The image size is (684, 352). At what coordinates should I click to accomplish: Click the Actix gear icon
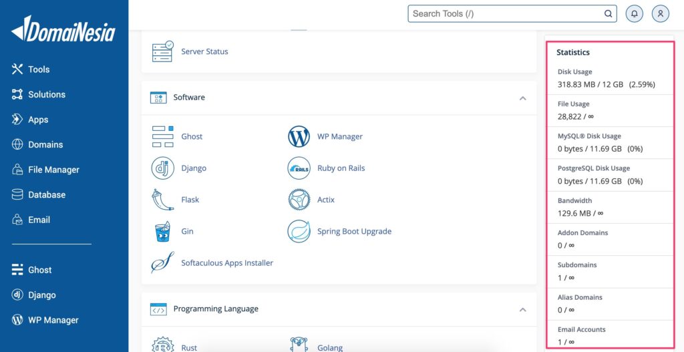pos(299,200)
